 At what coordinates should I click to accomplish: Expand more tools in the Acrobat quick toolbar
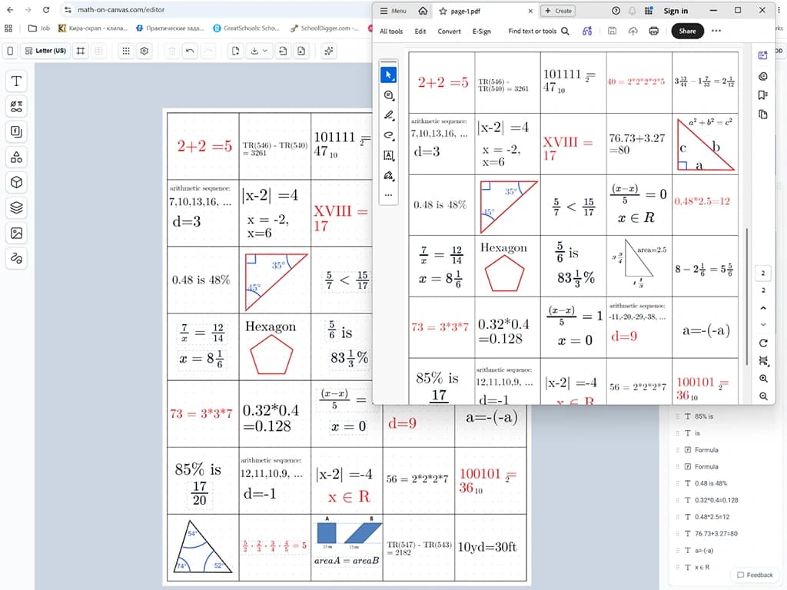click(x=388, y=195)
